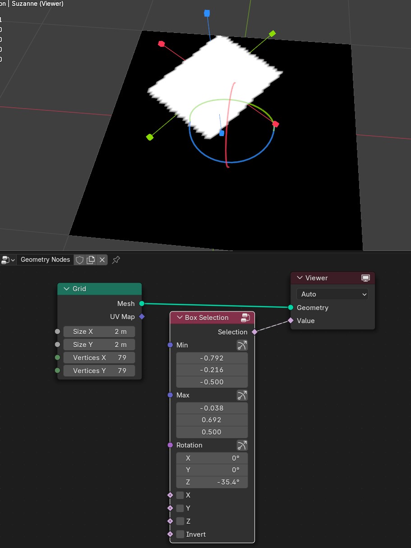Click the Viewer node title
This screenshot has height=548, width=411.
(x=316, y=278)
